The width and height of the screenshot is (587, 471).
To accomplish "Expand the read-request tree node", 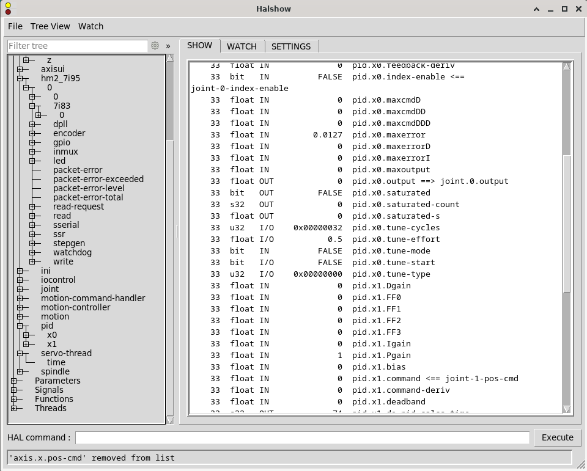I will click(32, 206).
